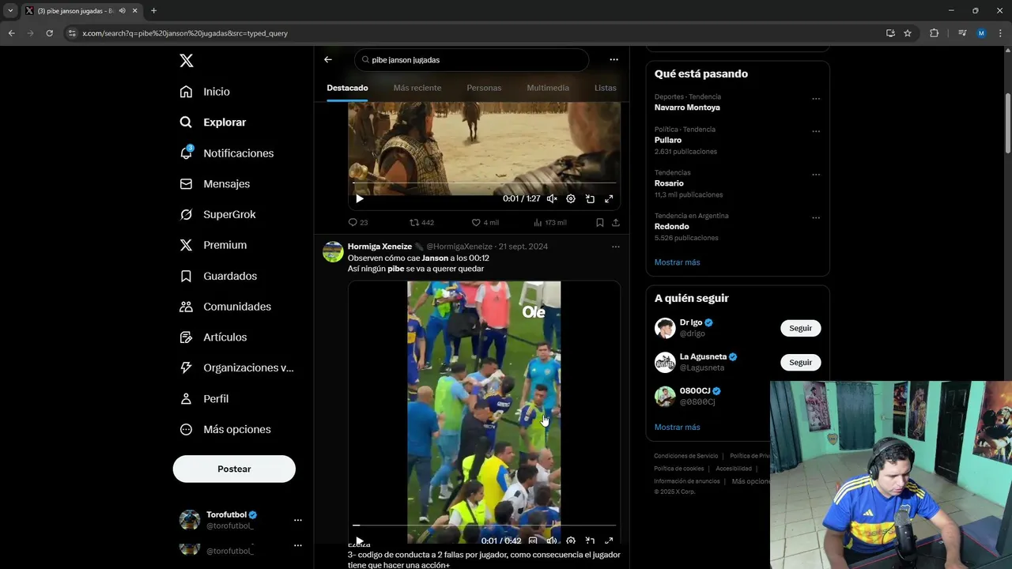
Task: Enter fullscreen on the Olé video
Action: coord(609,541)
